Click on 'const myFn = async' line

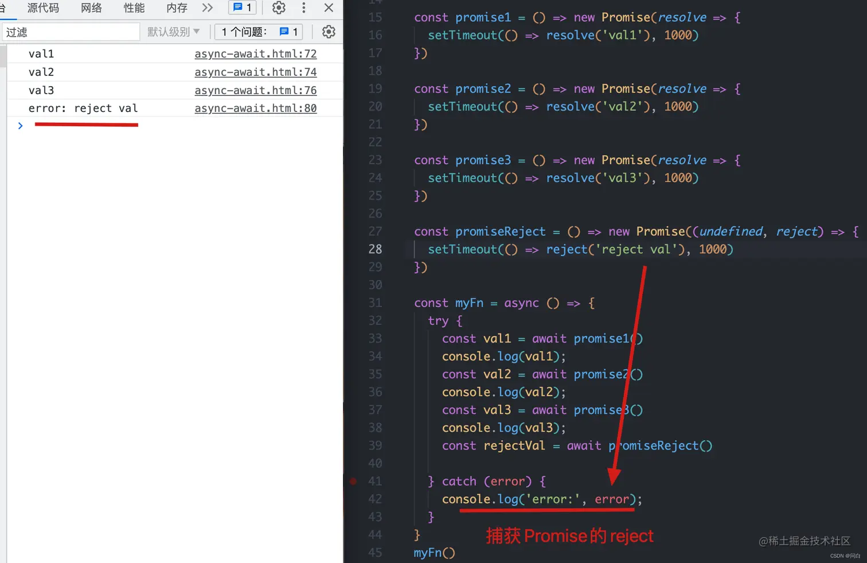505,303
